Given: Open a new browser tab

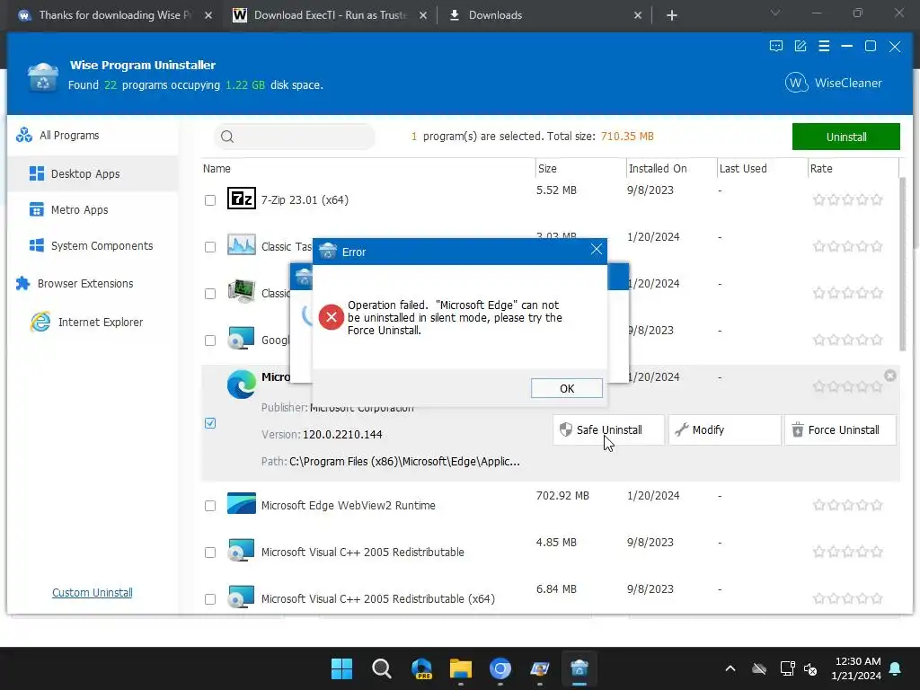Looking at the screenshot, I should click(x=672, y=15).
